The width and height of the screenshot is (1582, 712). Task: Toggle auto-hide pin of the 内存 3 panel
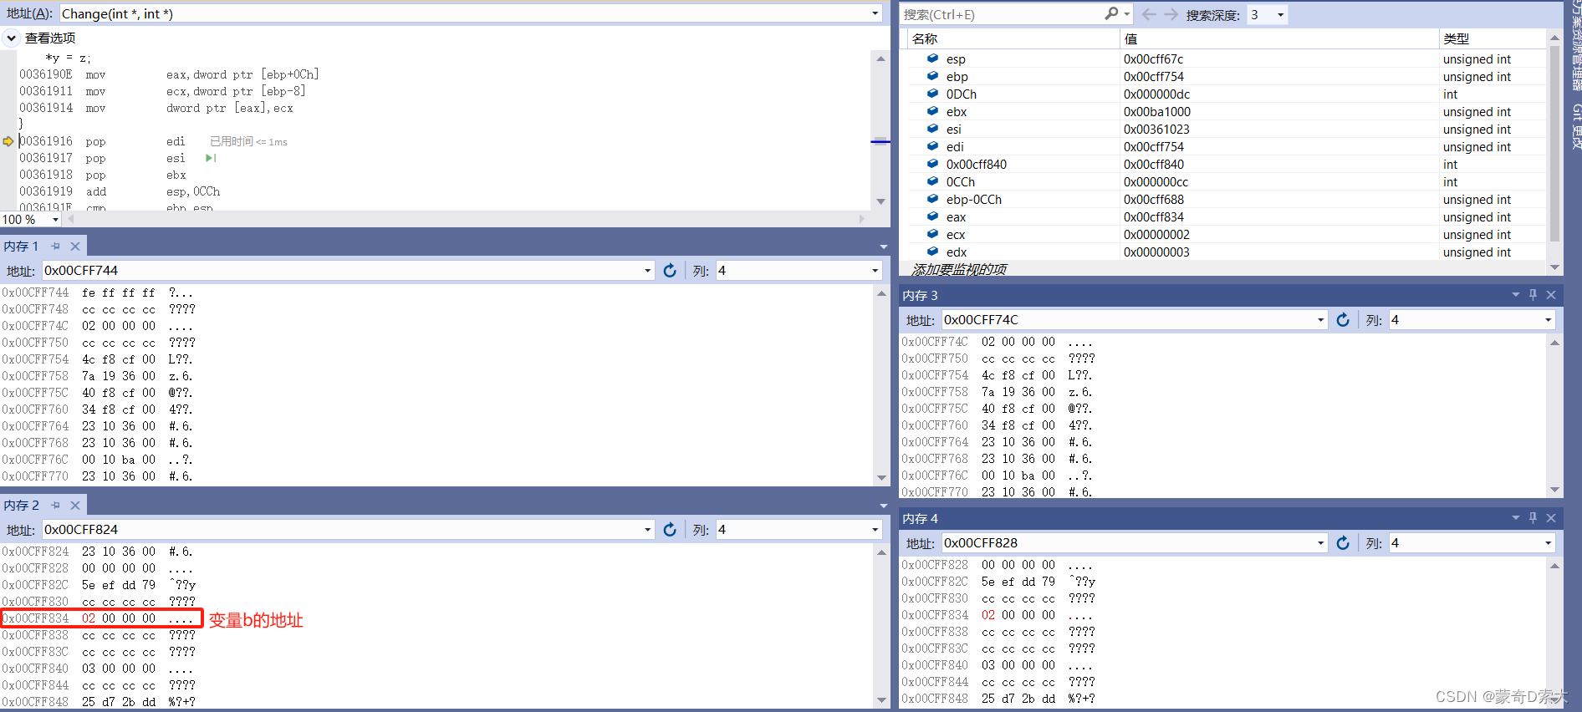tap(1533, 295)
